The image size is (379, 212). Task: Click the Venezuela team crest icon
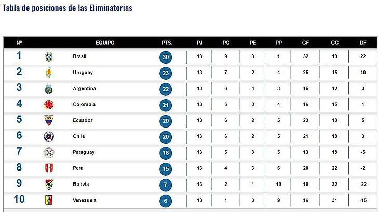pyautogui.click(x=49, y=200)
